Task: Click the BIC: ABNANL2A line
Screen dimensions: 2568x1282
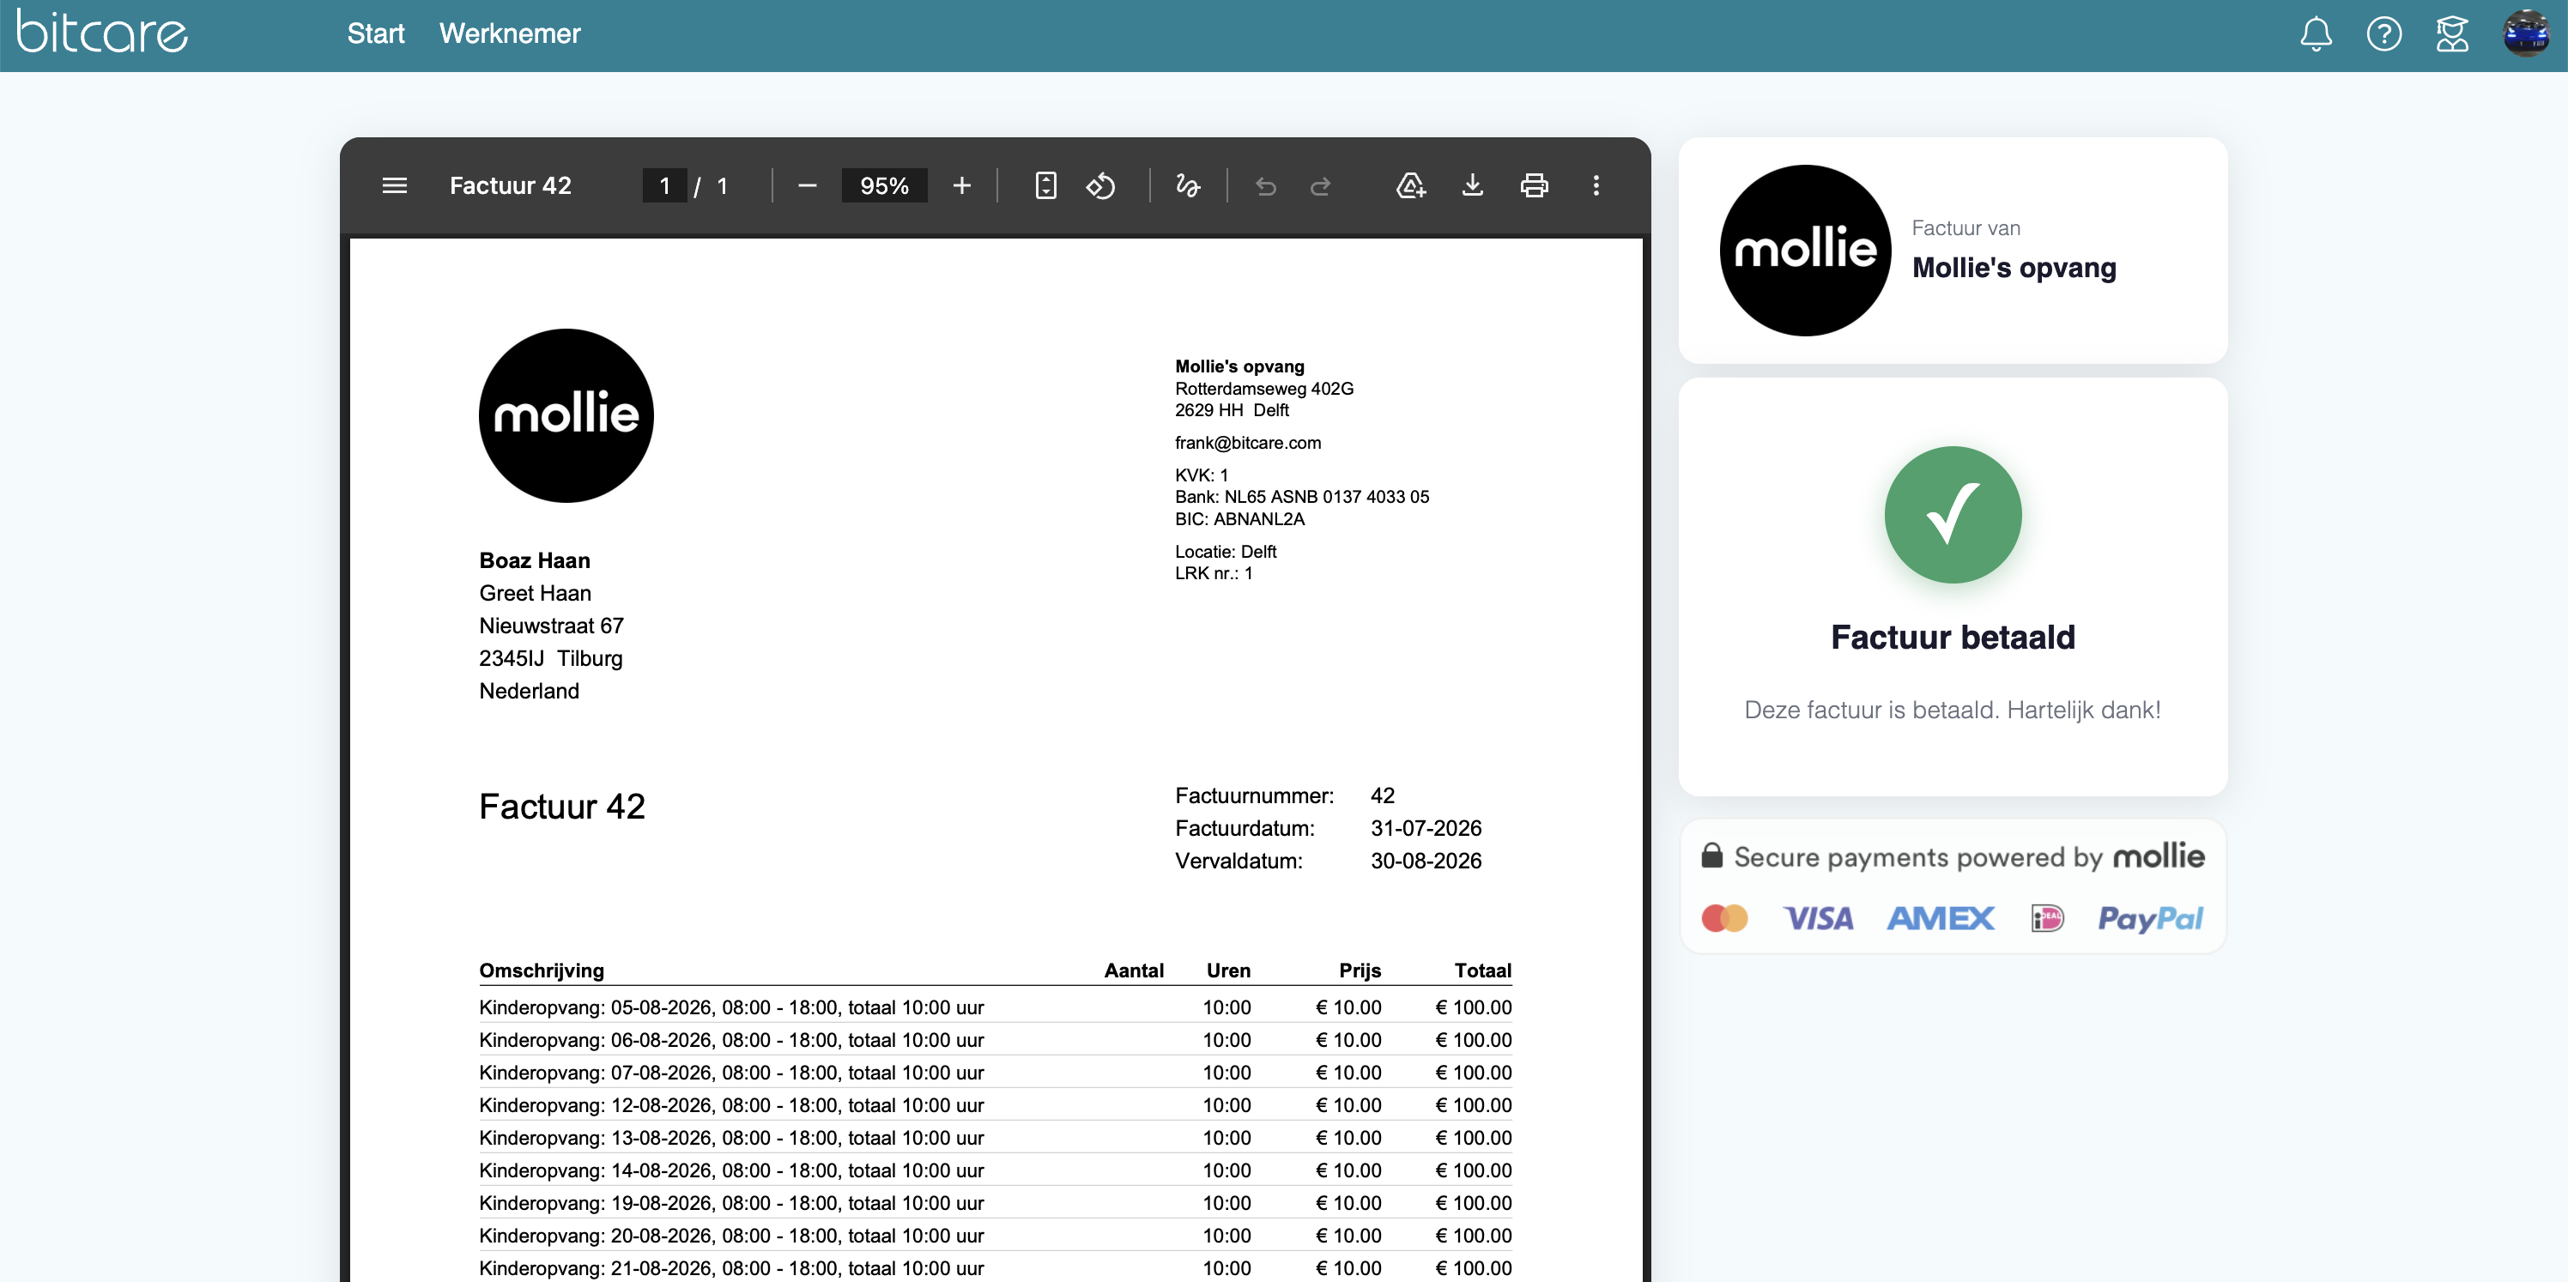Action: [1239, 519]
